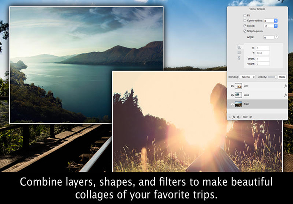293x204 pixels.
Task: Click the Width field
Action: (x=263, y=59)
